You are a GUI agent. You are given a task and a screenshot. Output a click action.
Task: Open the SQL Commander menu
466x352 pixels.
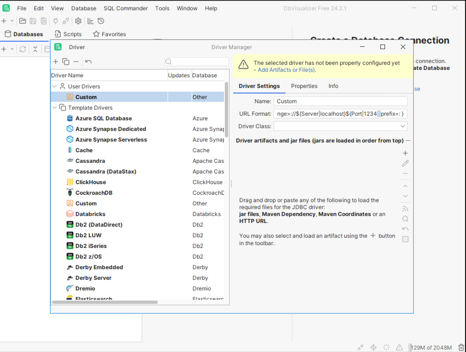(125, 8)
